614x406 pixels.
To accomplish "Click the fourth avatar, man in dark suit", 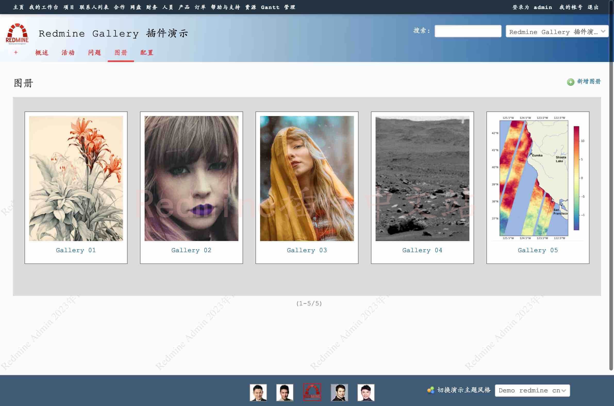I will click(339, 392).
